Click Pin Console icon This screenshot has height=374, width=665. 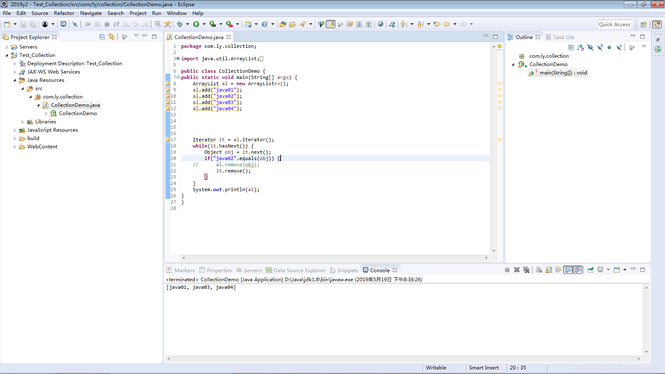coord(590,270)
